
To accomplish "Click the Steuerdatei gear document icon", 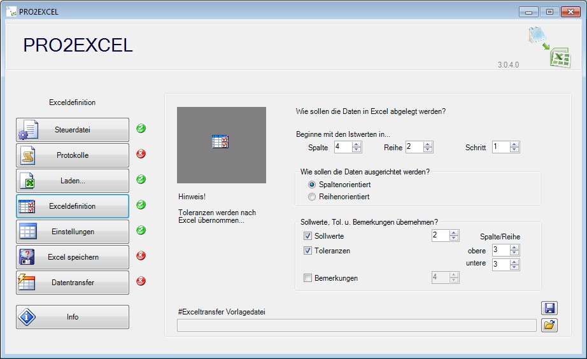I will pyautogui.click(x=29, y=129).
